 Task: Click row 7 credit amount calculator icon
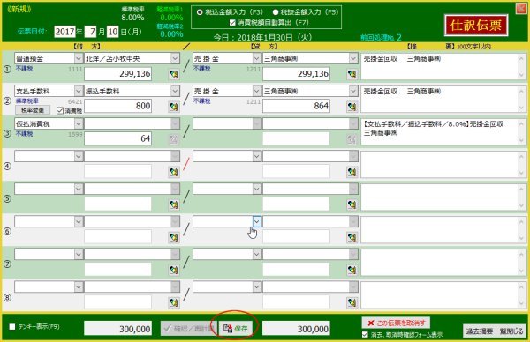pos(352,270)
